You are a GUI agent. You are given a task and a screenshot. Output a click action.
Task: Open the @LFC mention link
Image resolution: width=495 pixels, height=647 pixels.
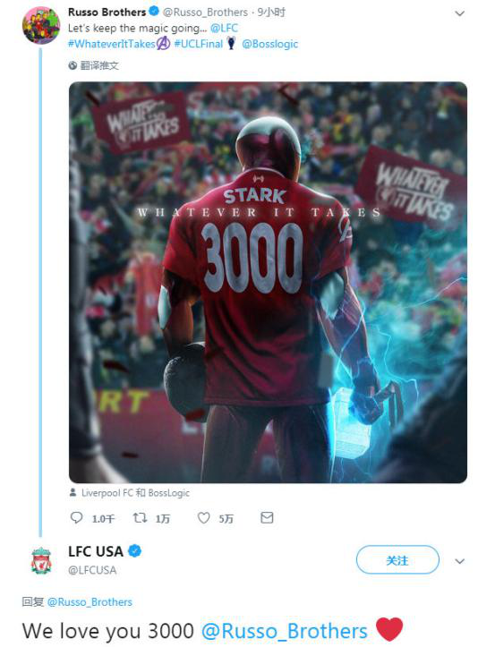(224, 28)
